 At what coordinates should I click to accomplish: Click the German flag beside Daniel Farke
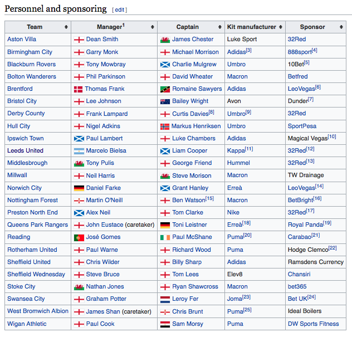tap(79, 188)
